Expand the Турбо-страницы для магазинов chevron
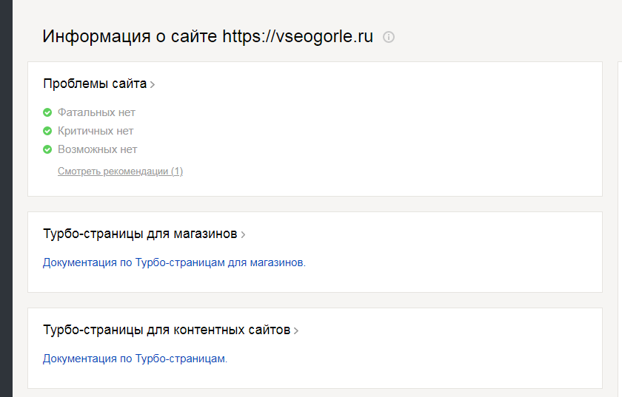This screenshot has width=622, height=397. [x=243, y=235]
